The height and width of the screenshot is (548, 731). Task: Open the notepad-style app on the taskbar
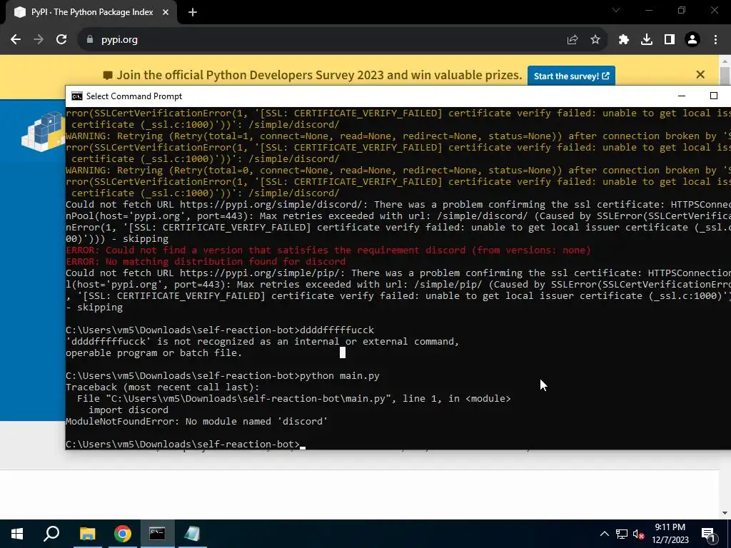point(192,534)
